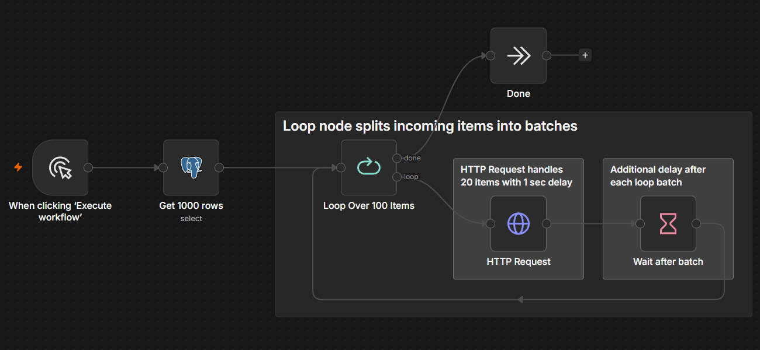Select the HTTP Request globe icon

pyautogui.click(x=519, y=223)
